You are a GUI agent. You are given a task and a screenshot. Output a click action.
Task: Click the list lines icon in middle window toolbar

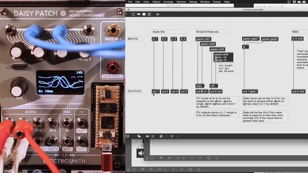click(x=217, y=158)
